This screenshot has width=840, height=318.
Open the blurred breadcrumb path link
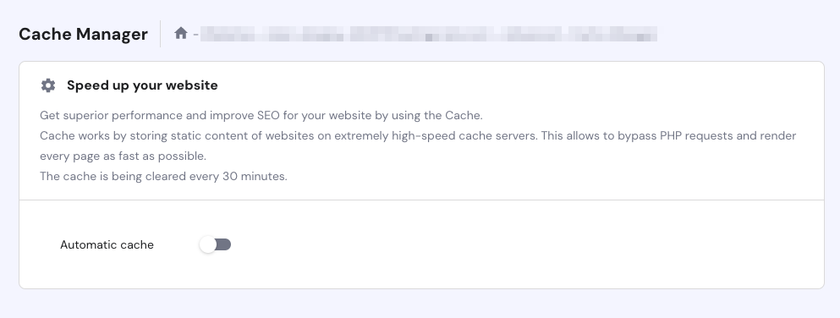(429, 34)
